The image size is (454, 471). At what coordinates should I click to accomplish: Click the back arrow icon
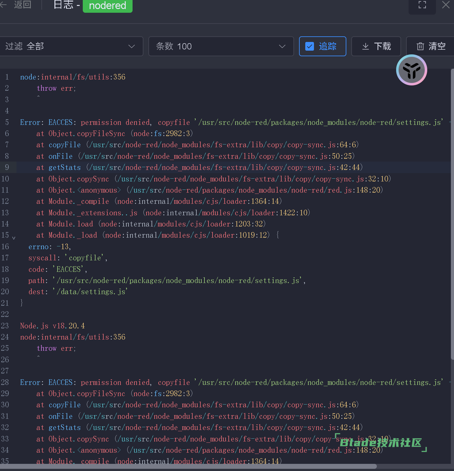tap(3, 4)
